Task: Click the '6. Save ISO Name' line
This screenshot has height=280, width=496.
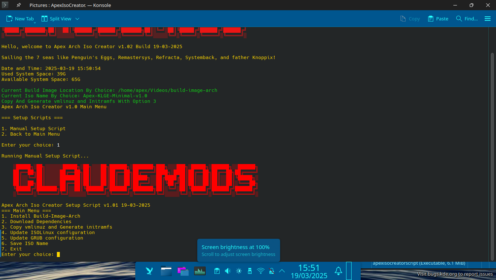Action: point(25,244)
